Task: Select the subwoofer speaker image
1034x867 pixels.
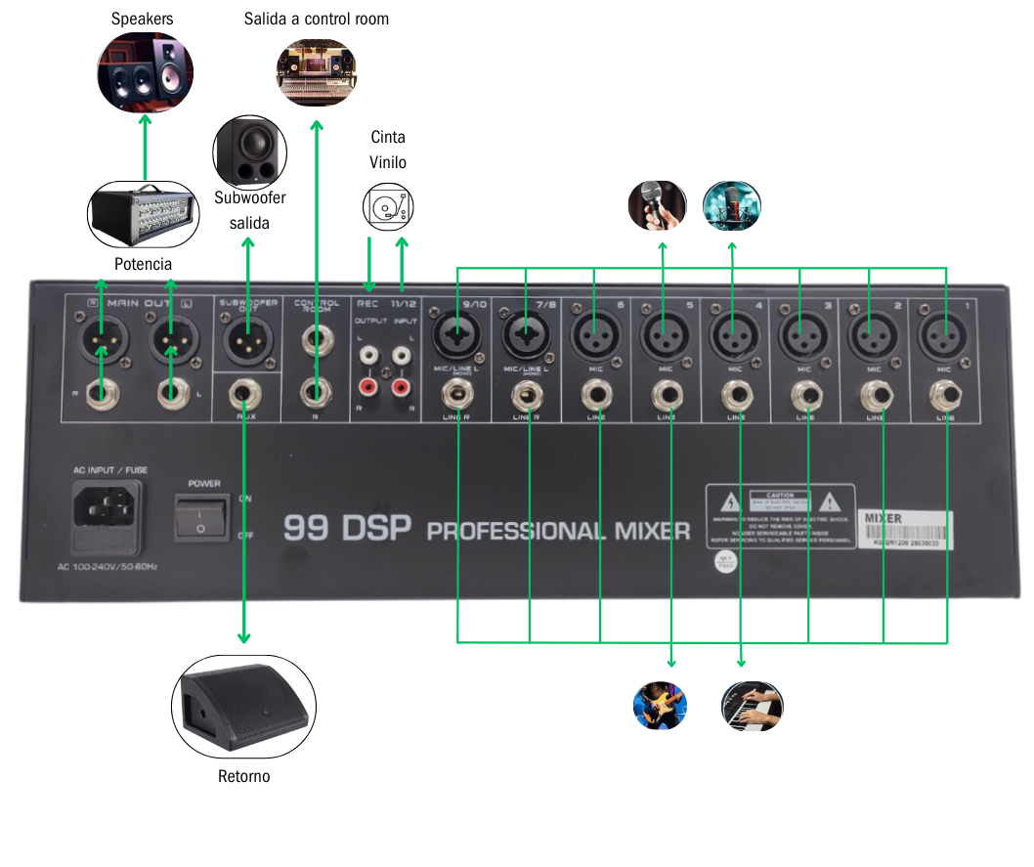Action: tap(250, 152)
